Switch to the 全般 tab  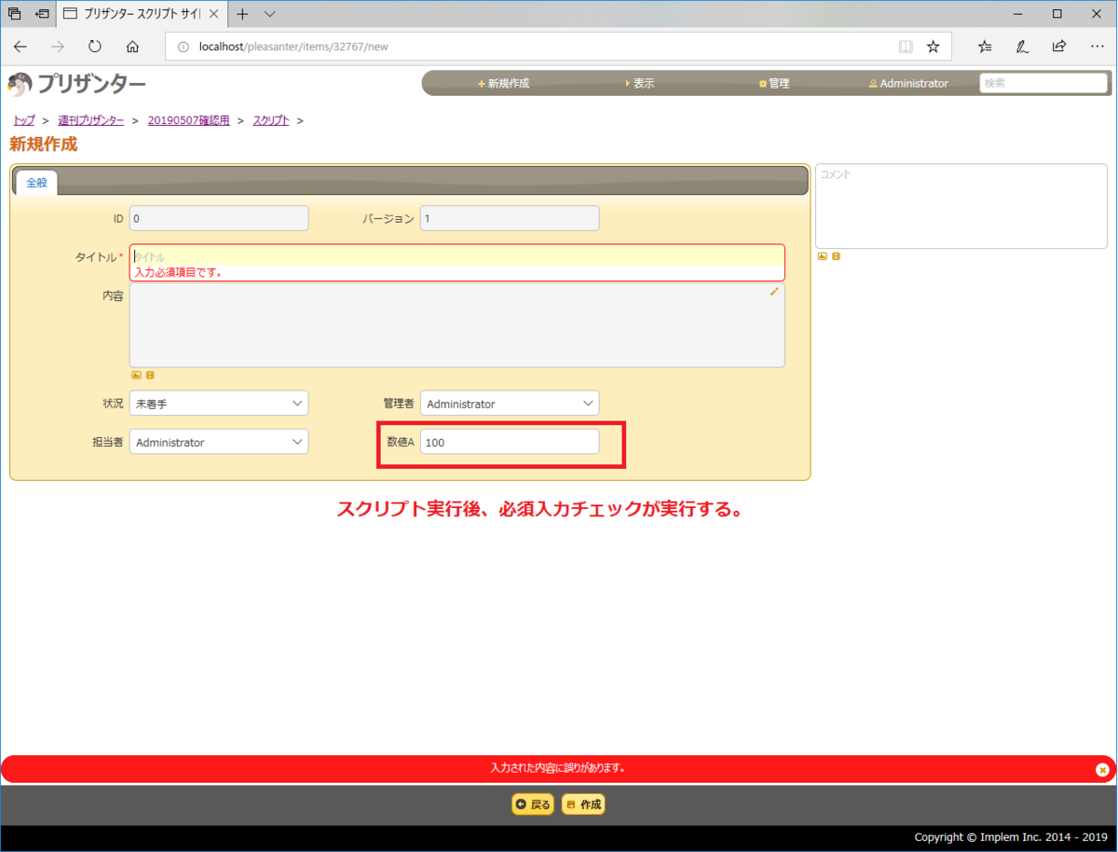coord(36,183)
